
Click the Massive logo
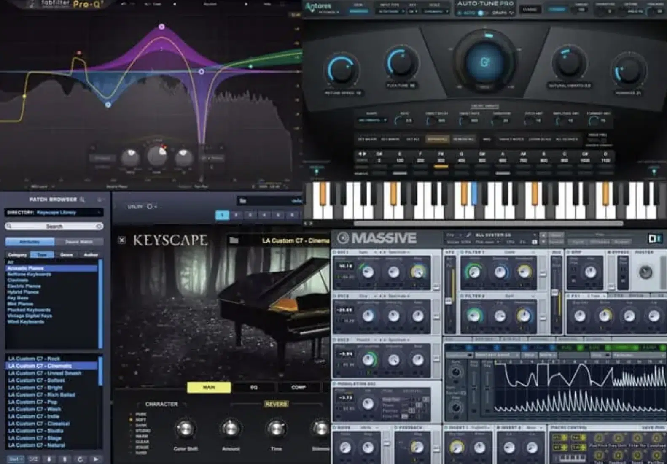[x=377, y=238]
